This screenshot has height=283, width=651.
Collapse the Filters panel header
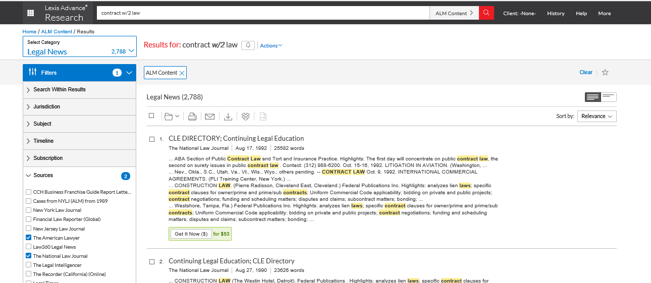79,73
